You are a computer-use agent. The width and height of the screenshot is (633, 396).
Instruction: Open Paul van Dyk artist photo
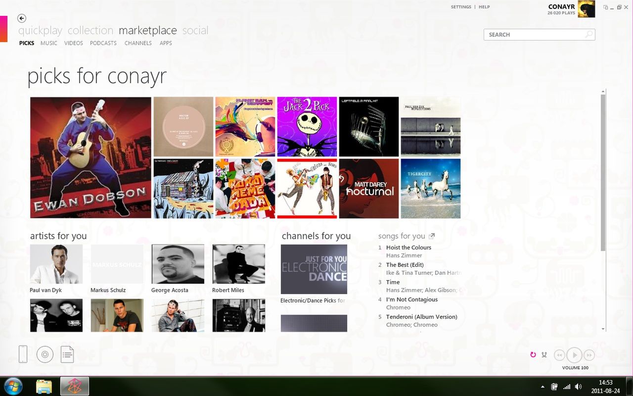pyautogui.click(x=56, y=264)
